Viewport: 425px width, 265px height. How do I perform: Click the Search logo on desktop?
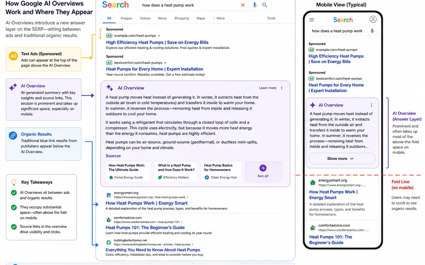tap(115, 4)
